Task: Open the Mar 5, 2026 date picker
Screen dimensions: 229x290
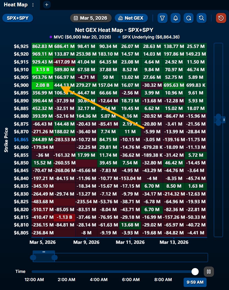Action: click(91, 18)
